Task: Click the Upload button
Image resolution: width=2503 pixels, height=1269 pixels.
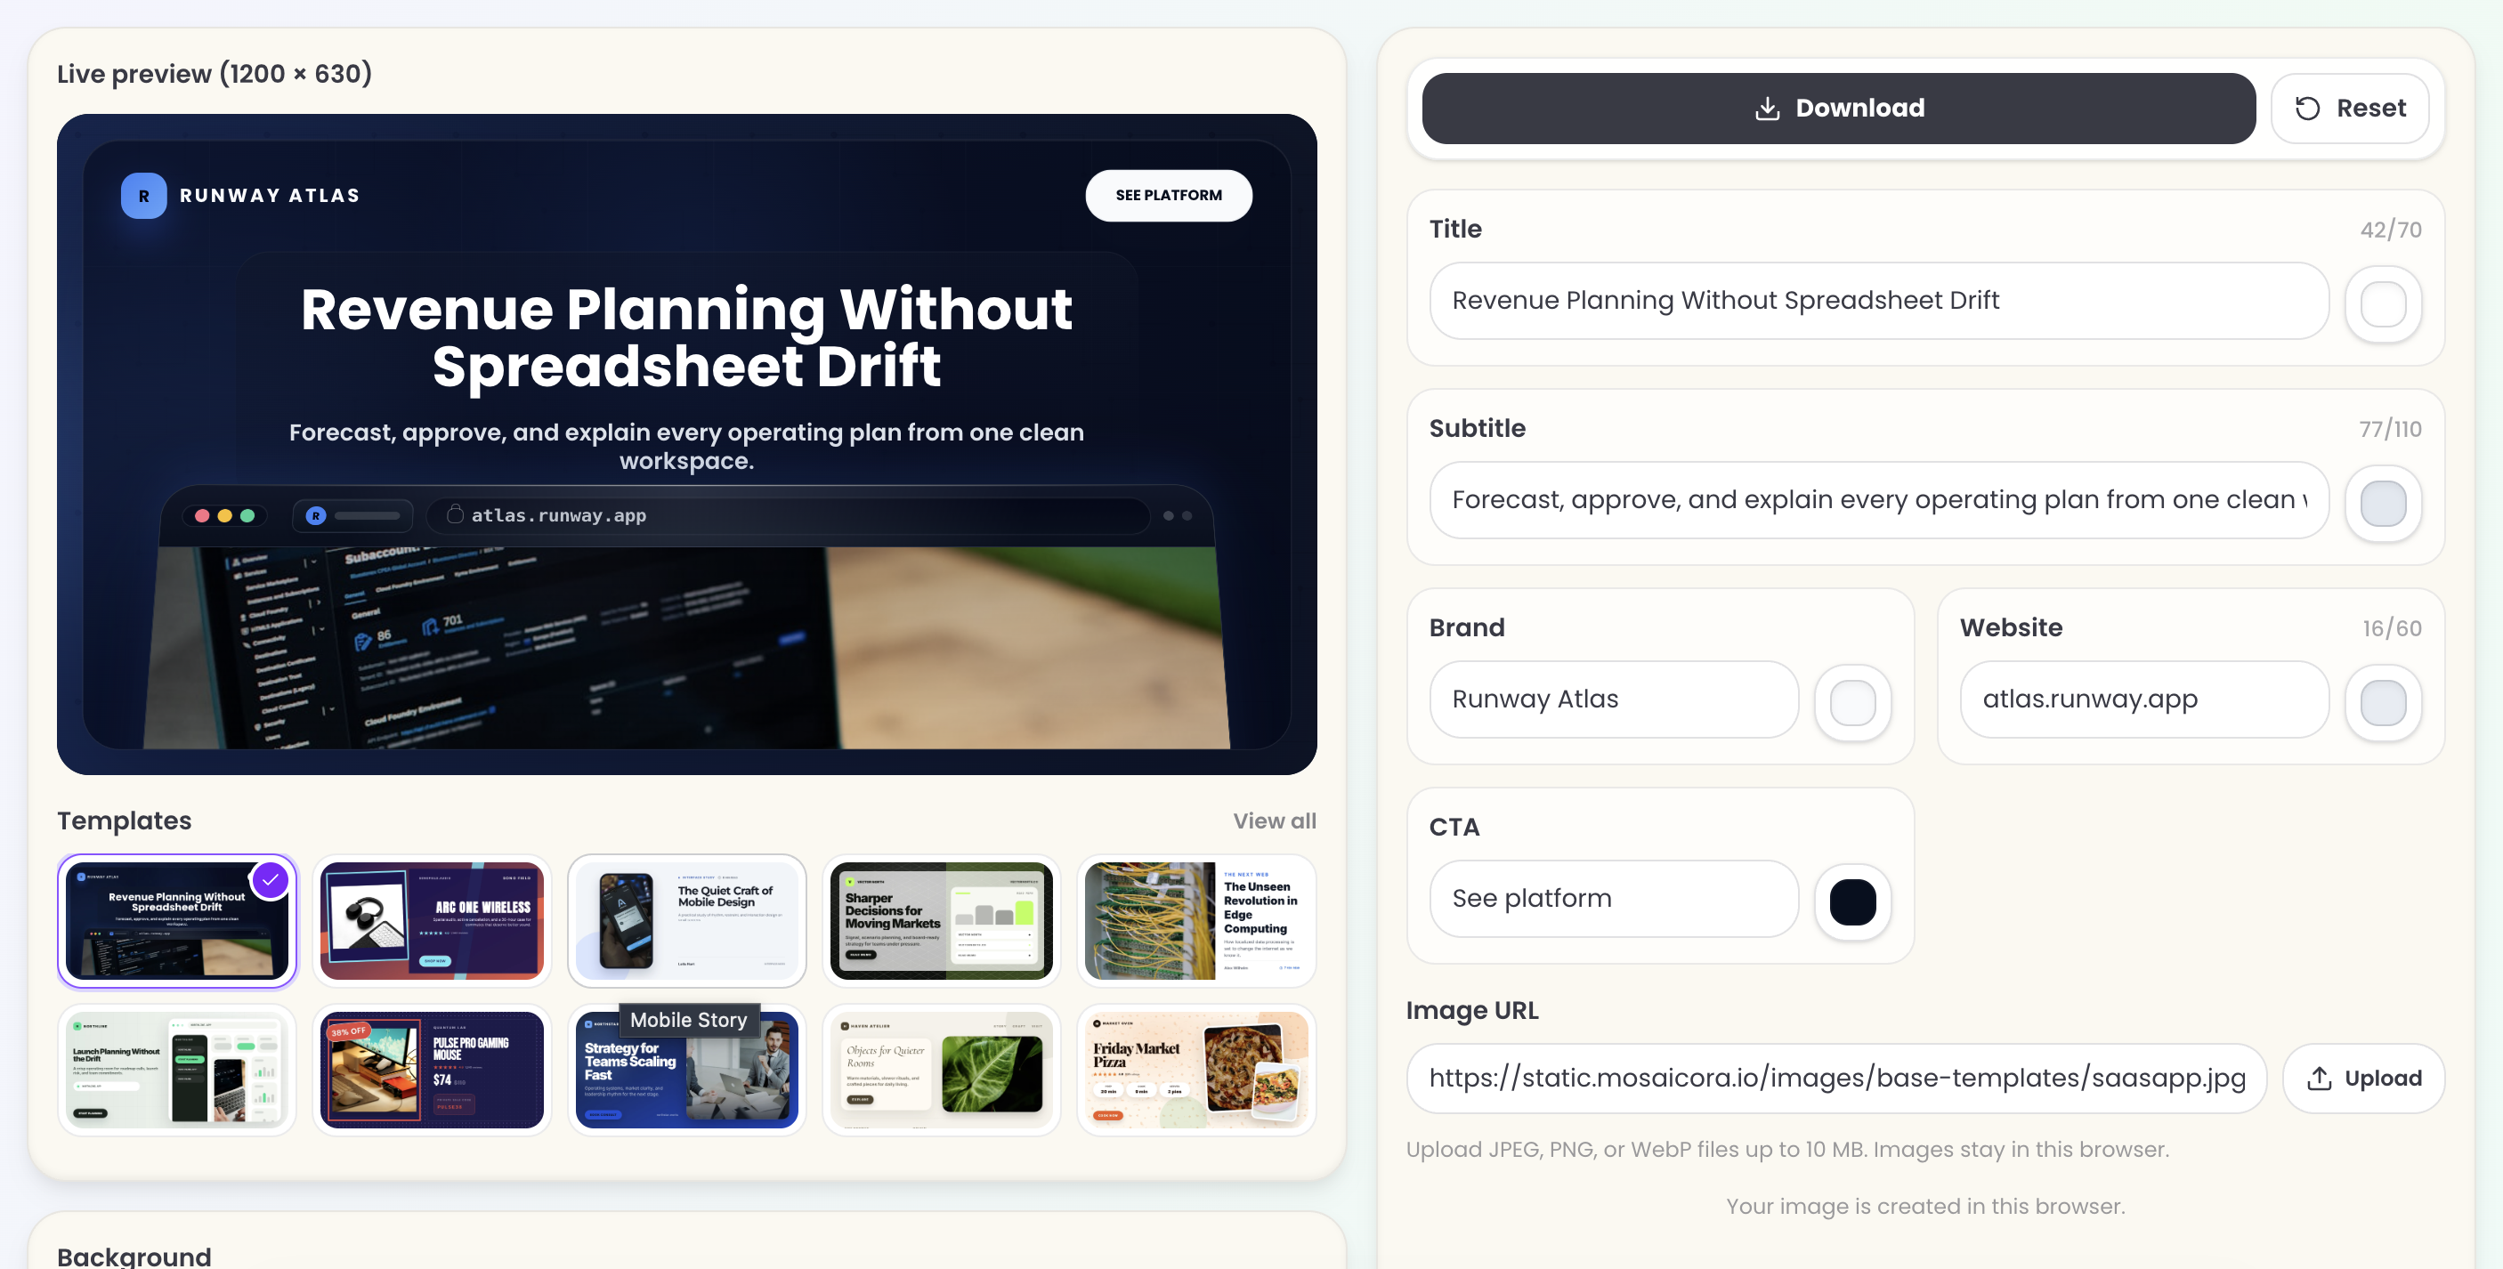Action: [2363, 1078]
